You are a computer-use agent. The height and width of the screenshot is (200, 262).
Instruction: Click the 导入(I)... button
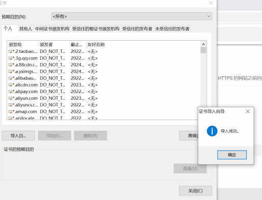click(x=18, y=135)
